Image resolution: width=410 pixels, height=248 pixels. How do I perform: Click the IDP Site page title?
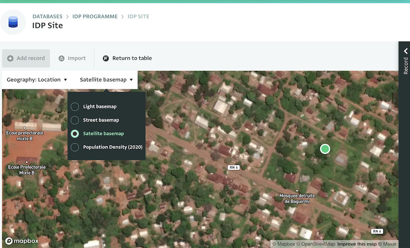coord(47,25)
